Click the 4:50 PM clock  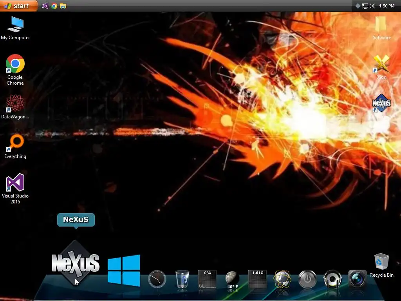pos(387,6)
